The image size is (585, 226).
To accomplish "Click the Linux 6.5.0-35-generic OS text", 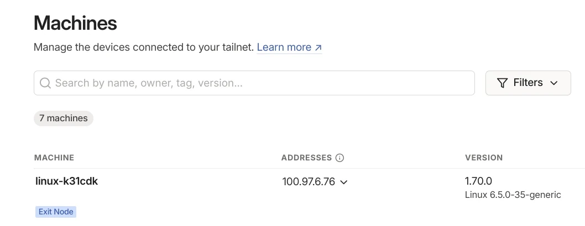I will tap(513, 195).
